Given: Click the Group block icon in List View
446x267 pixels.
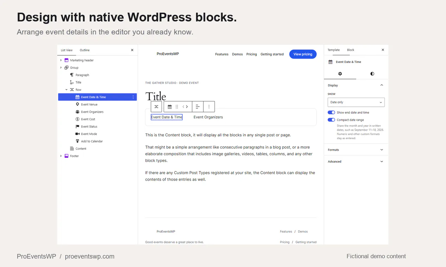Looking at the screenshot, I should click(x=66, y=68).
